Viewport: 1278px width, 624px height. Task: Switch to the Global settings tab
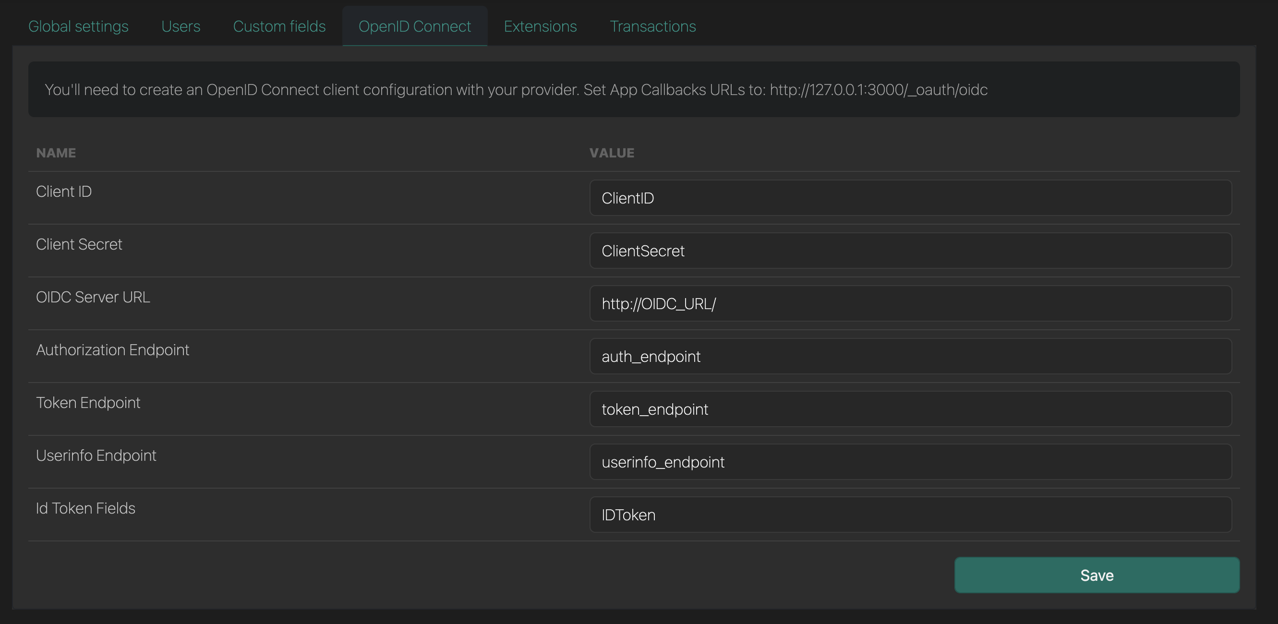pyautogui.click(x=78, y=26)
